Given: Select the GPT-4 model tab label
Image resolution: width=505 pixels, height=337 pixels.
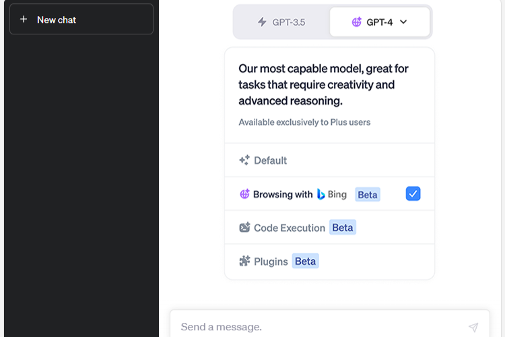Looking at the screenshot, I should coord(379,22).
